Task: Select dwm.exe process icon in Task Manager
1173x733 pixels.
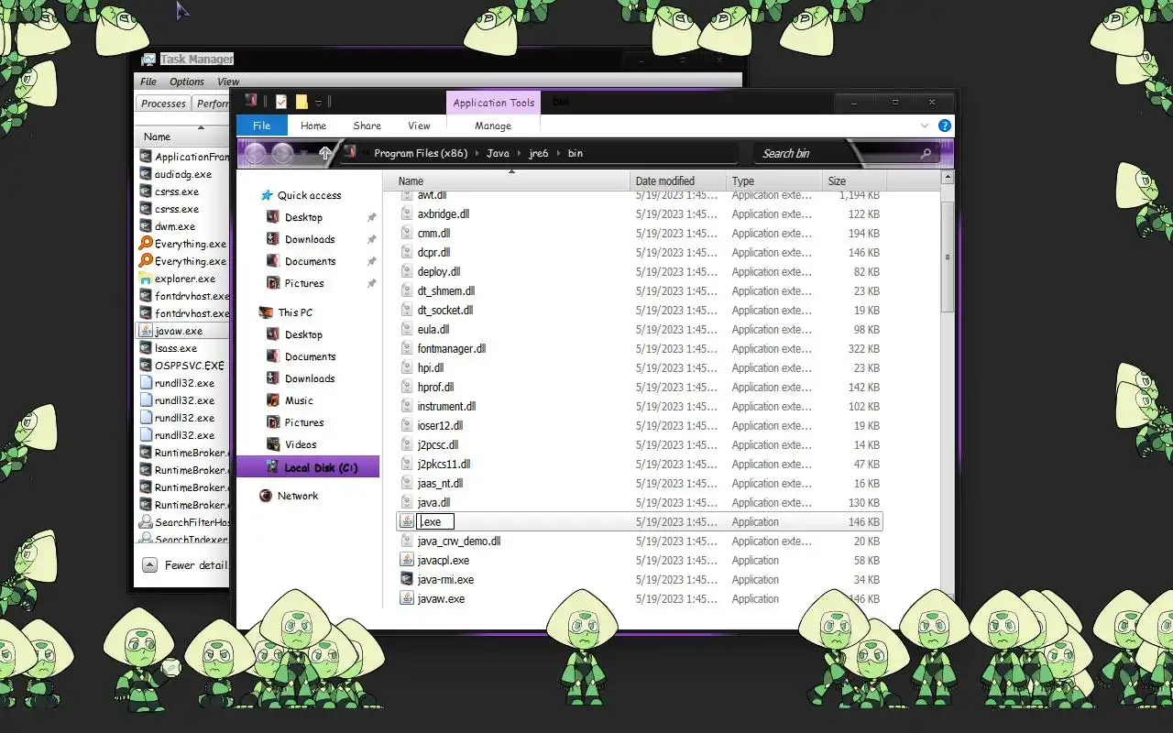Action: tap(145, 226)
